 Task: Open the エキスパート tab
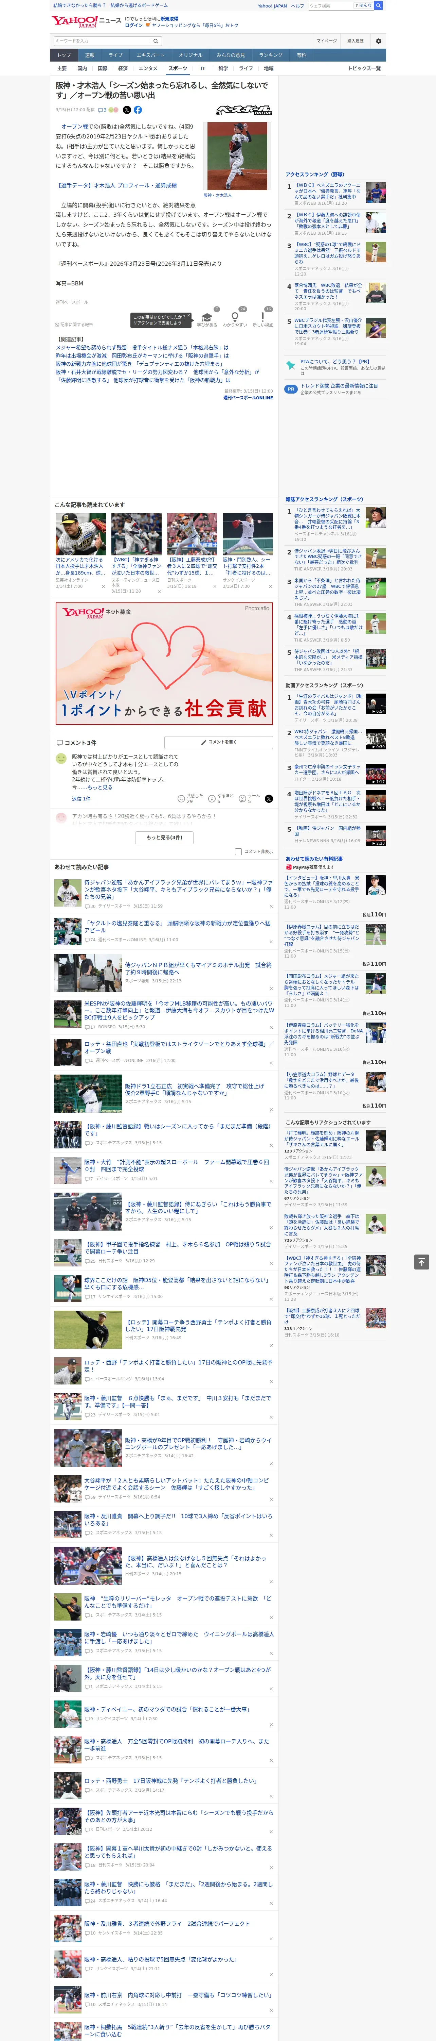tap(150, 55)
